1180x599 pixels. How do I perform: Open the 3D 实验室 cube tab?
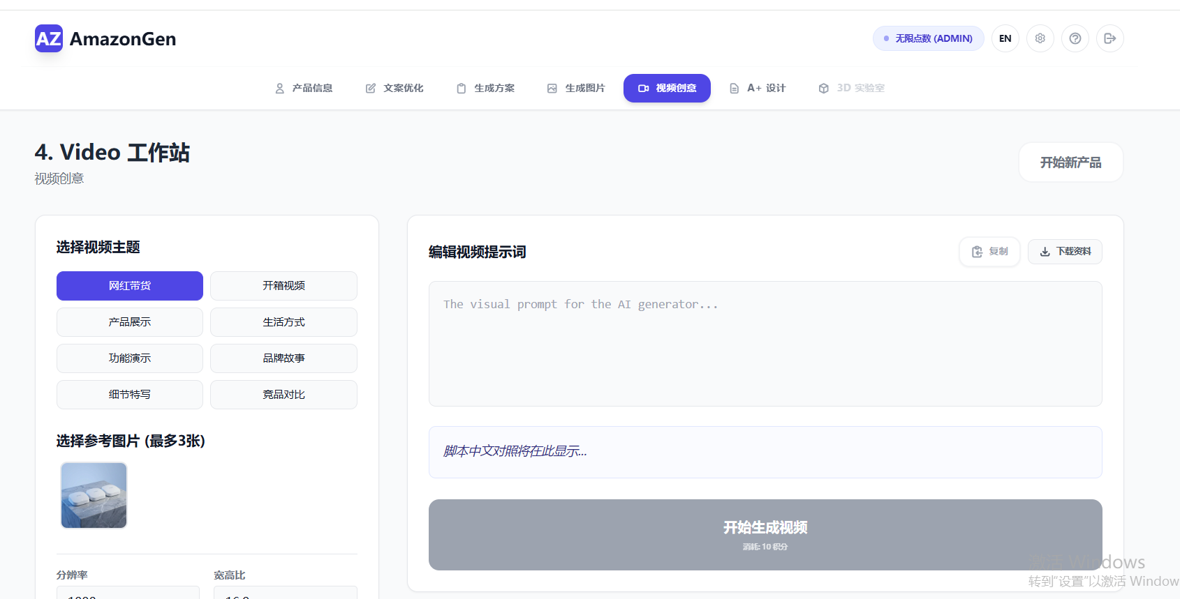(851, 89)
